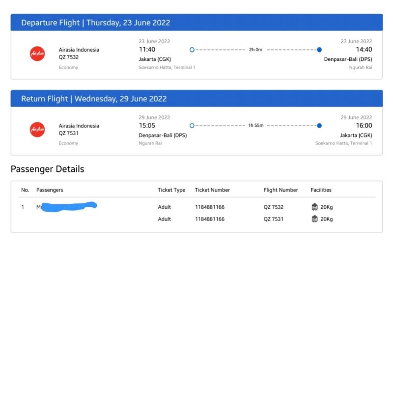Viewport: 393px width, 393px height.
Task: Select the arrival dot near Denpasar-Bali (DPS)
Action: (x=319, y=49)
